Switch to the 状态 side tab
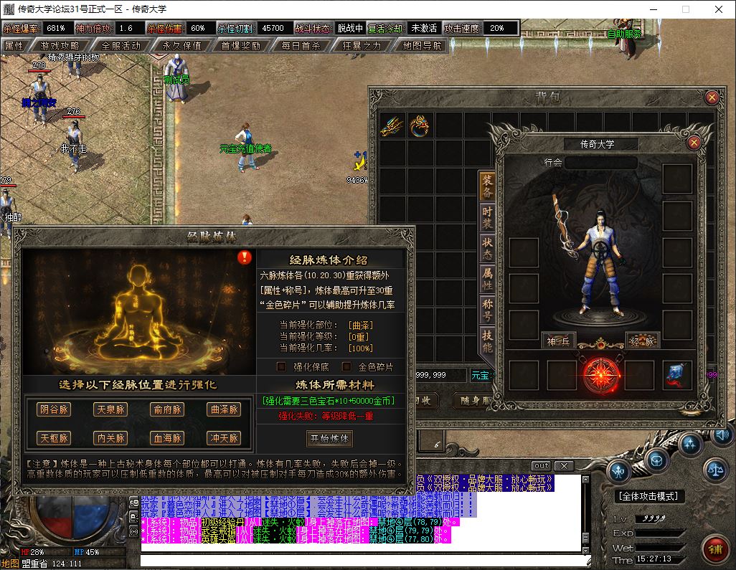The width and height of the screenshot is (736, 570). (487, 249)
